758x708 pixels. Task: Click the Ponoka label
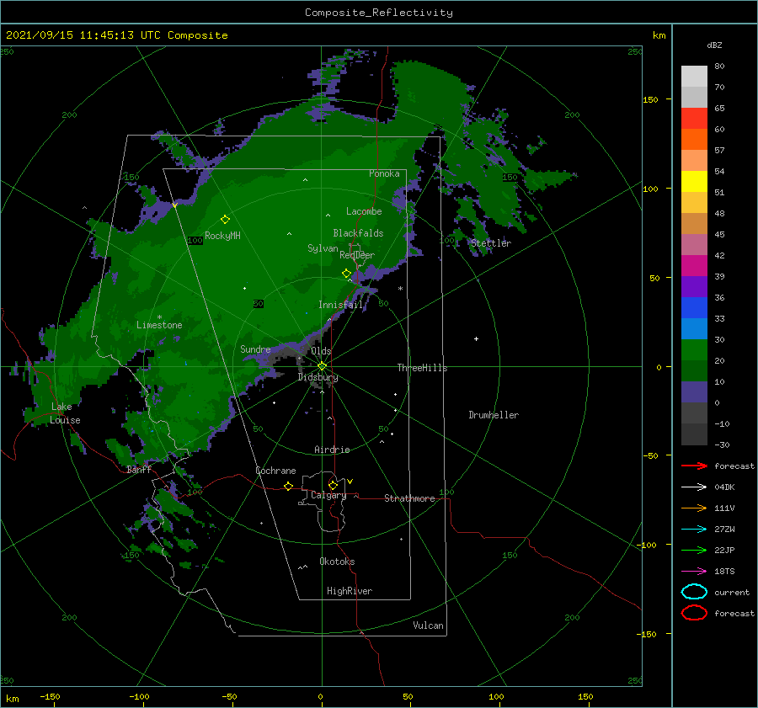click(384, 173)
